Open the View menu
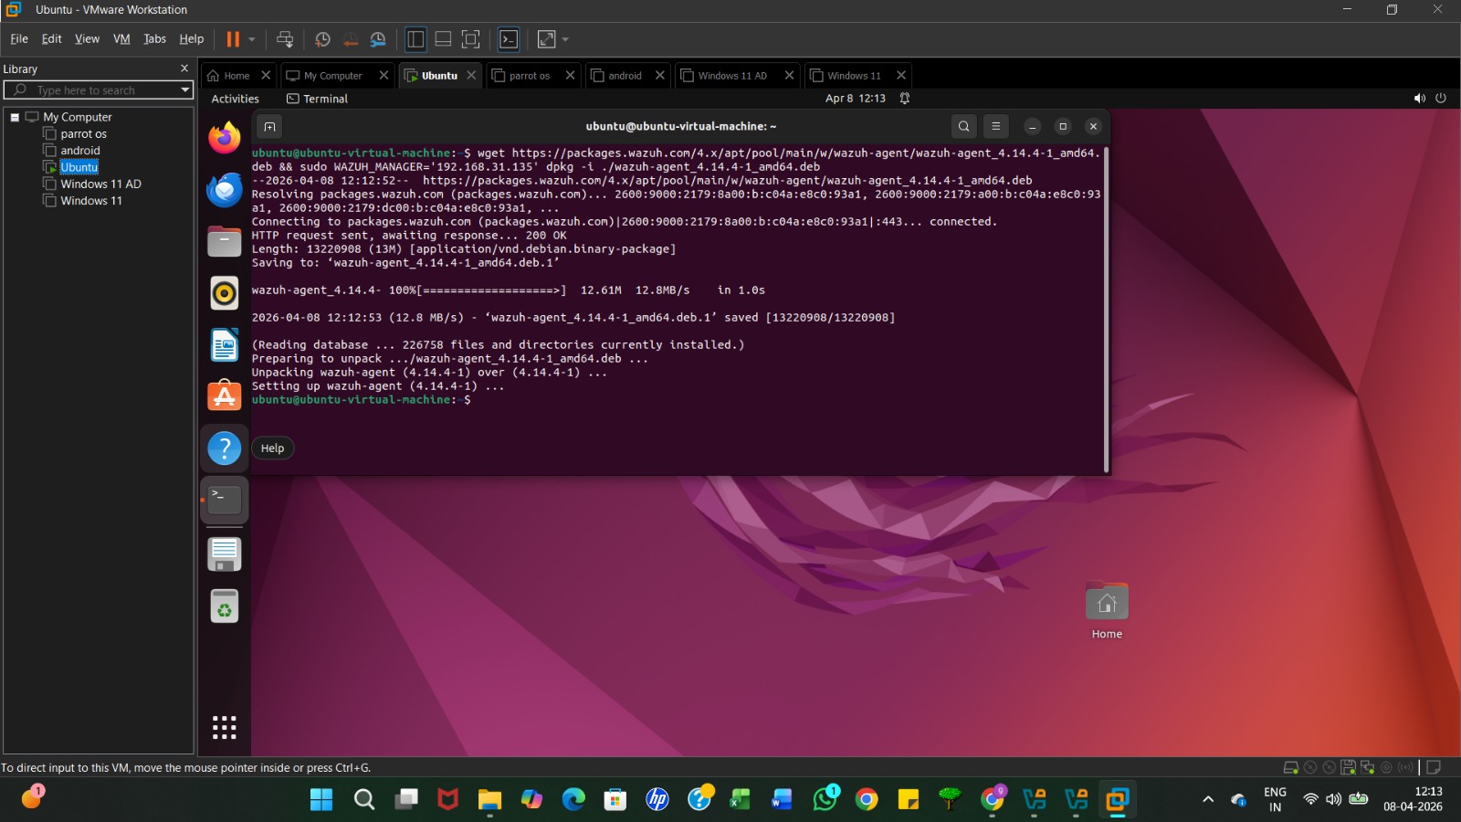Screen dimensions: 1461x822 (x=88, y=39)
